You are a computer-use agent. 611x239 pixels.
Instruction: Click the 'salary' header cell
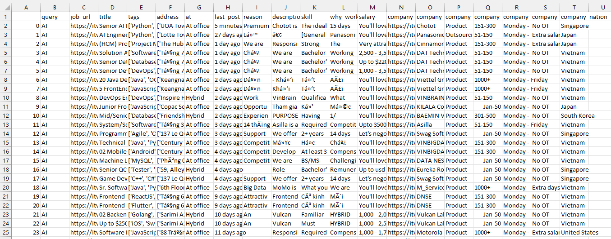click(372, 17)
